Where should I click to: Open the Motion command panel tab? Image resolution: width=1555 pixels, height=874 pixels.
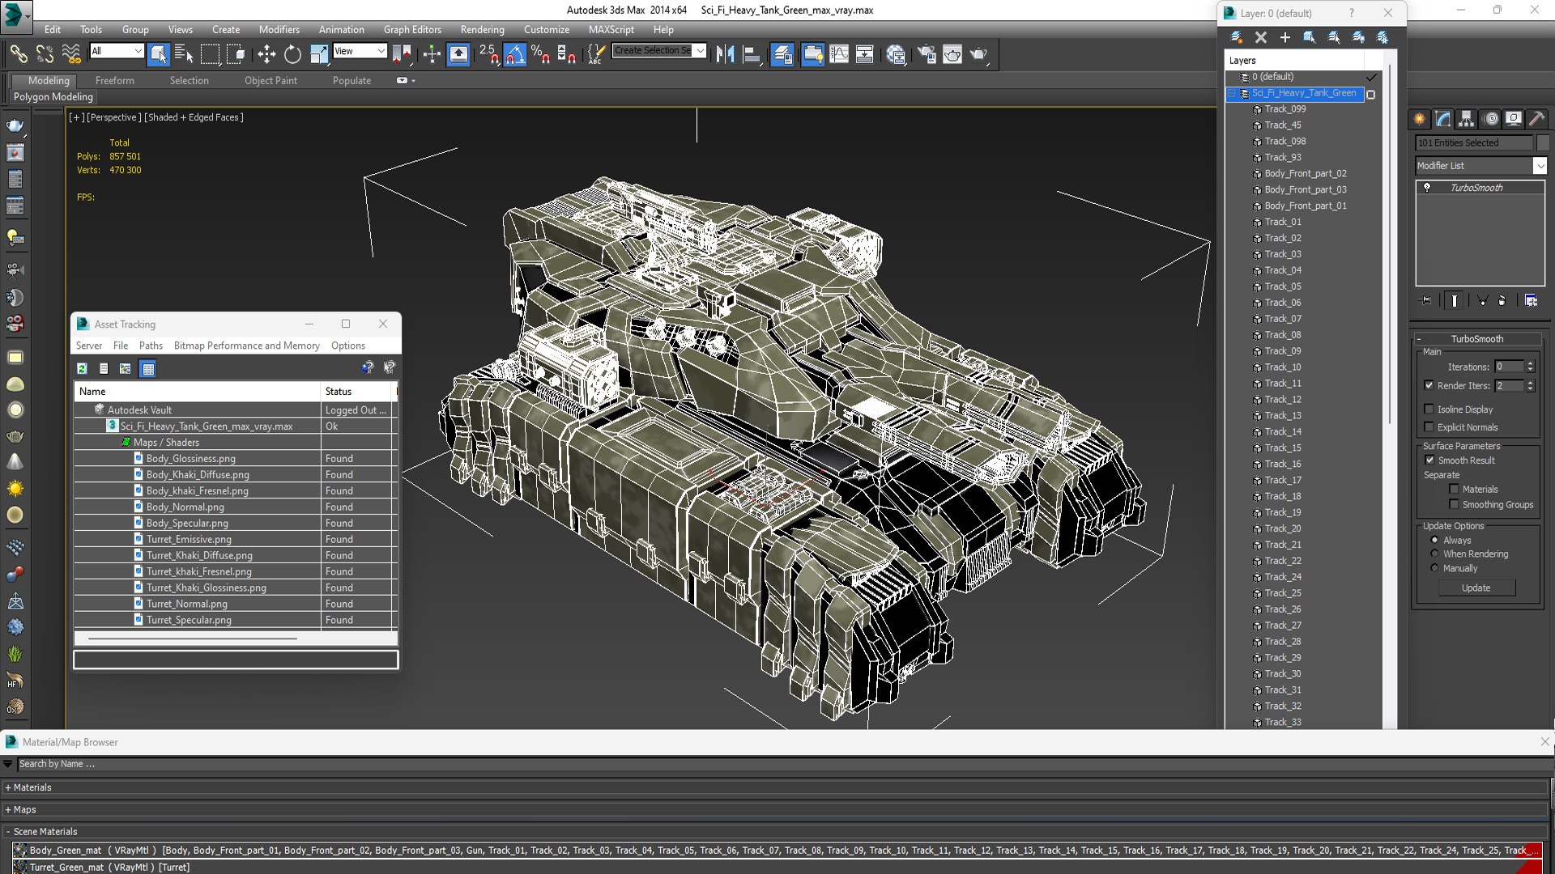point(1491,119)
